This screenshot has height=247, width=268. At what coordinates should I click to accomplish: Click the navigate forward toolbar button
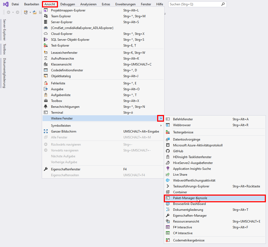coord(18,12)
